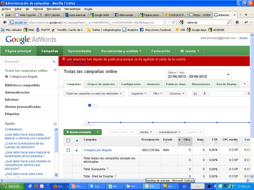Click the Windows Inicio start button
The image size is (254, 190).
point(12,186)
